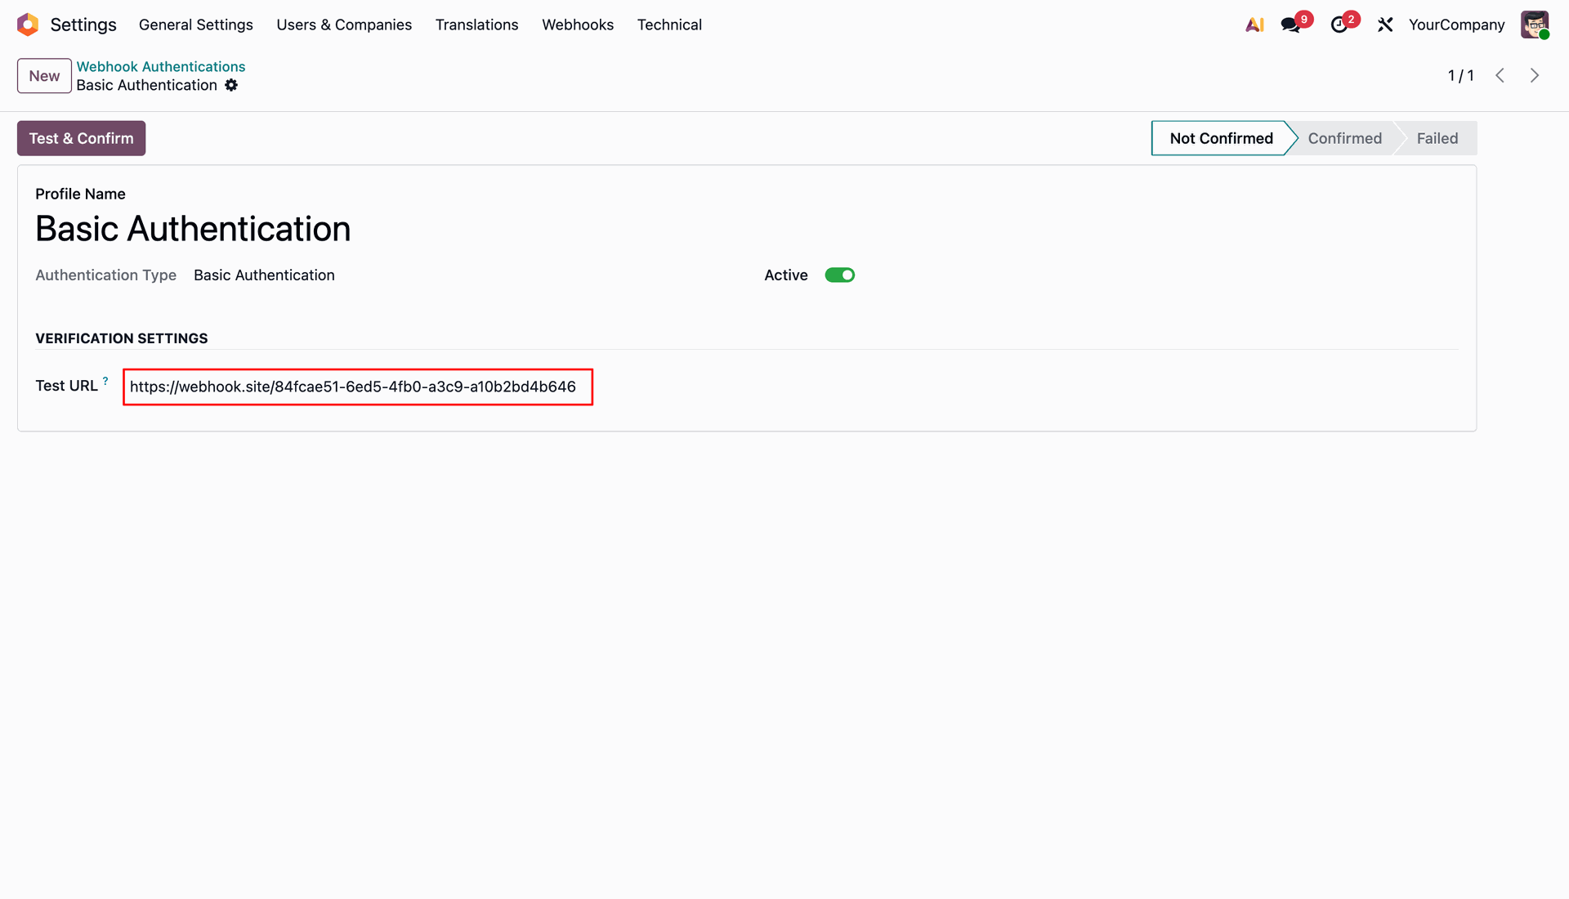Click the 1 / 1 pager counter
1569x899 pixels.
pyautogui.click(x=1460, y=75)
